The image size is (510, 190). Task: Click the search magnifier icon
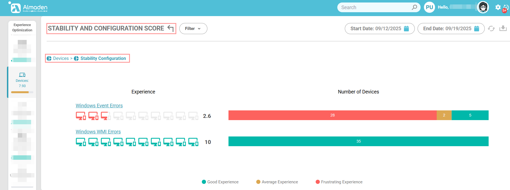(414, 7)
